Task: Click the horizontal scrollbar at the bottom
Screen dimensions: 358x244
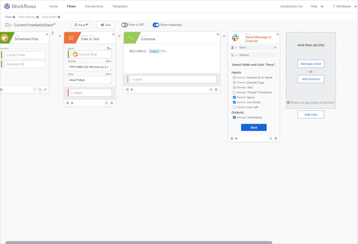Action: pos(139,243)
